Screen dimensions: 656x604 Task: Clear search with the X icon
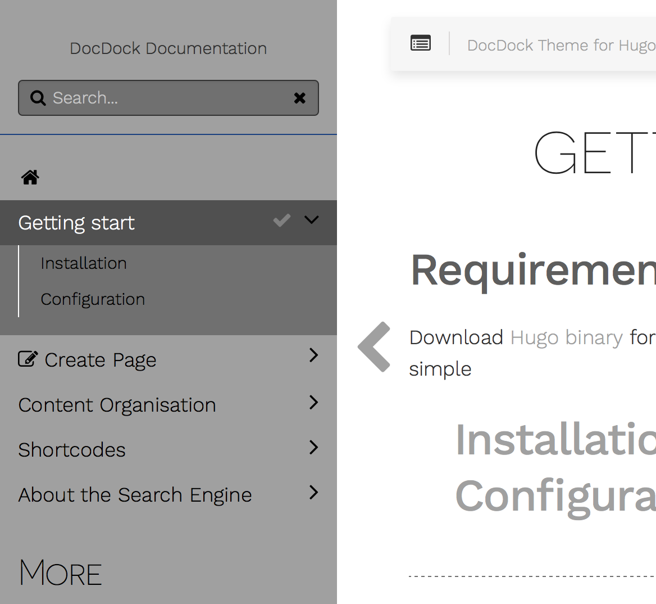pyautogui.click(x=299, y=98)
